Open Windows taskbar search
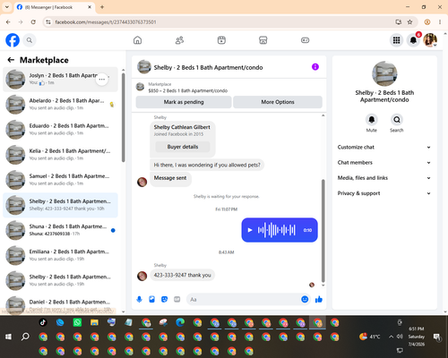Viewport: 448px width, 358px height. tap(25, 337)
